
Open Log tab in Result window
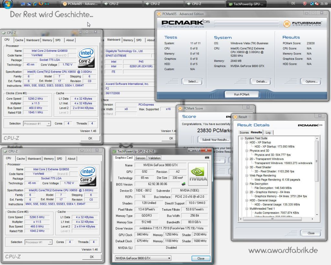point(268,133)
